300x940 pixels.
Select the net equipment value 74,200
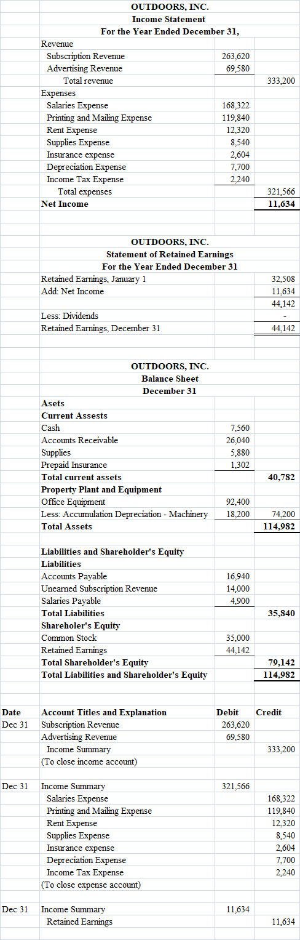(283, 514)
